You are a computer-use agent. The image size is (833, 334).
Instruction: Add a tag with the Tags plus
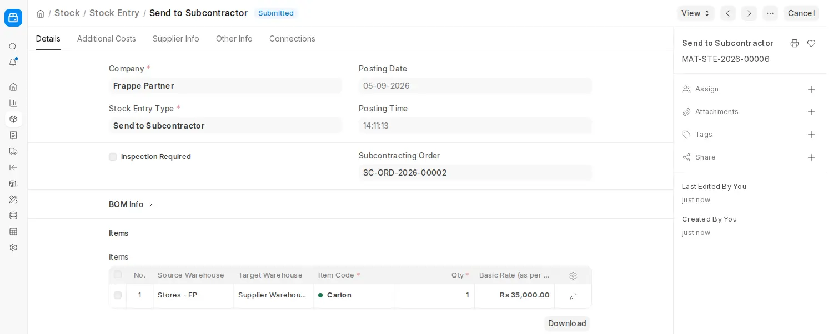[x=811, y=135]
